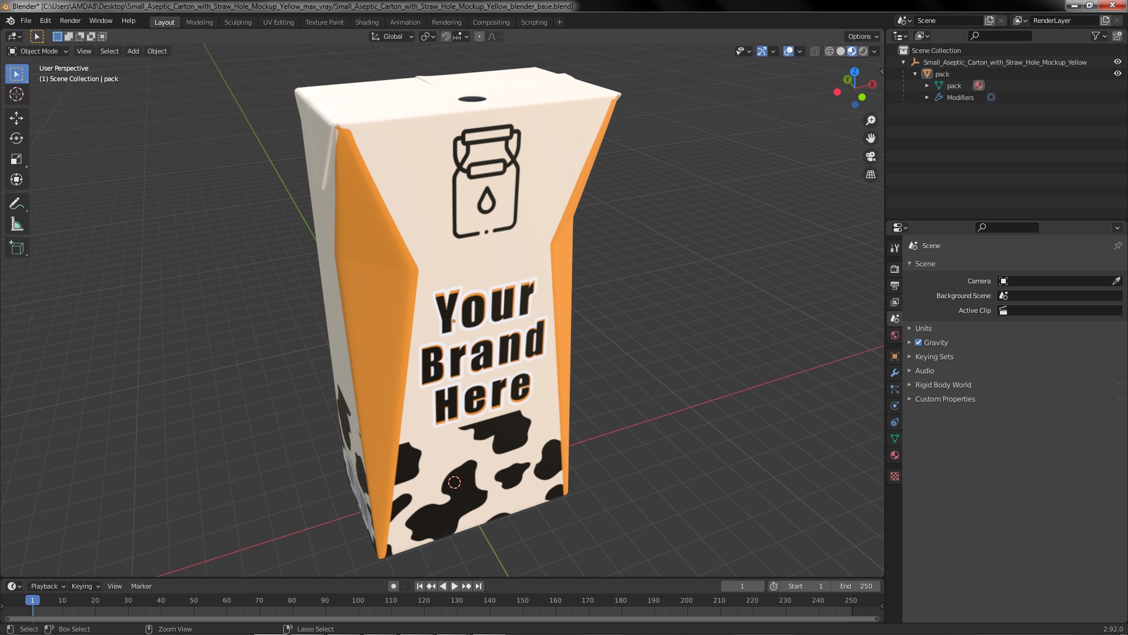This screenshot has width=1128, height=635.
Task: Toggle the Gravity checkbox
Action: pos(918,342)
